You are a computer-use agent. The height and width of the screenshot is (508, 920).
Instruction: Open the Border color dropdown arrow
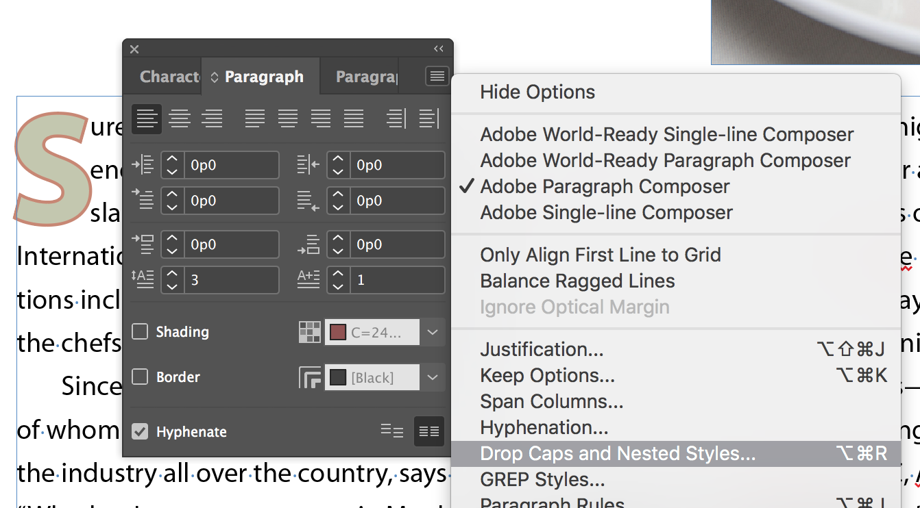point(433,377)
